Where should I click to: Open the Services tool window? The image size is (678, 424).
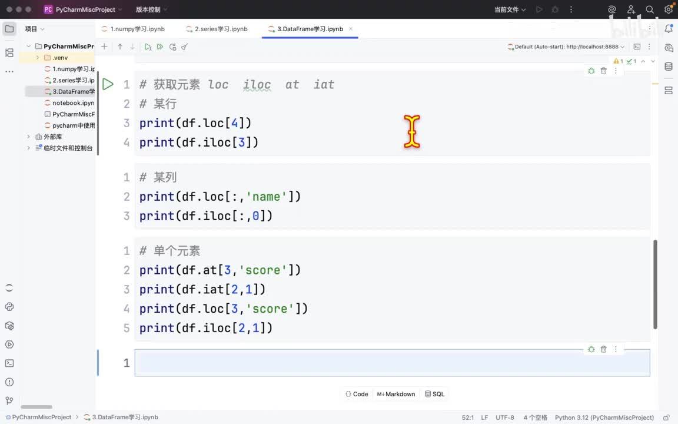[9, 345]
